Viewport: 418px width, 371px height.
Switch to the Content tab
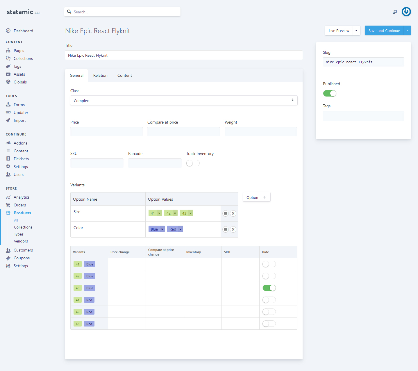125,76
